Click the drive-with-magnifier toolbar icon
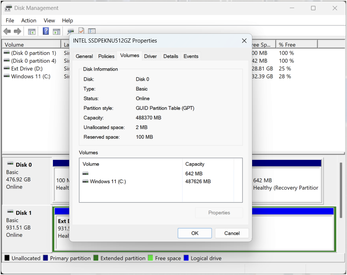347x275 pixels. tap(70, 32)
